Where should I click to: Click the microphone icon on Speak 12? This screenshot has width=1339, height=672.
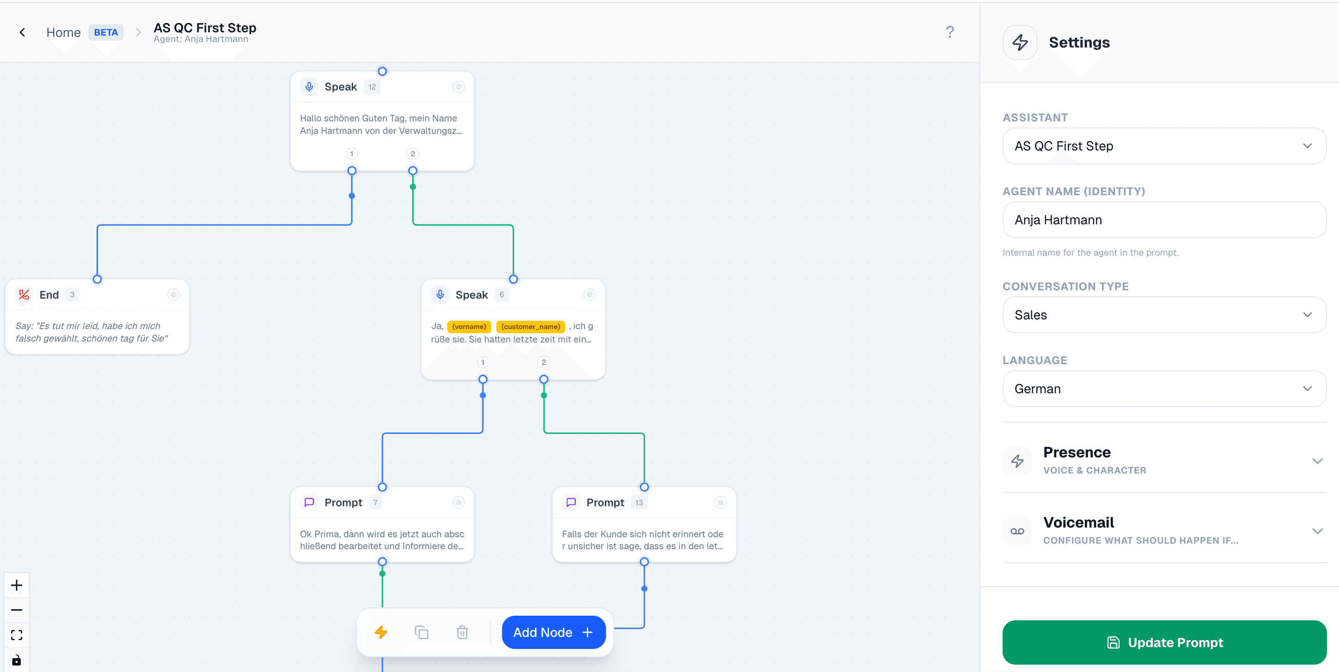(309, 87)
